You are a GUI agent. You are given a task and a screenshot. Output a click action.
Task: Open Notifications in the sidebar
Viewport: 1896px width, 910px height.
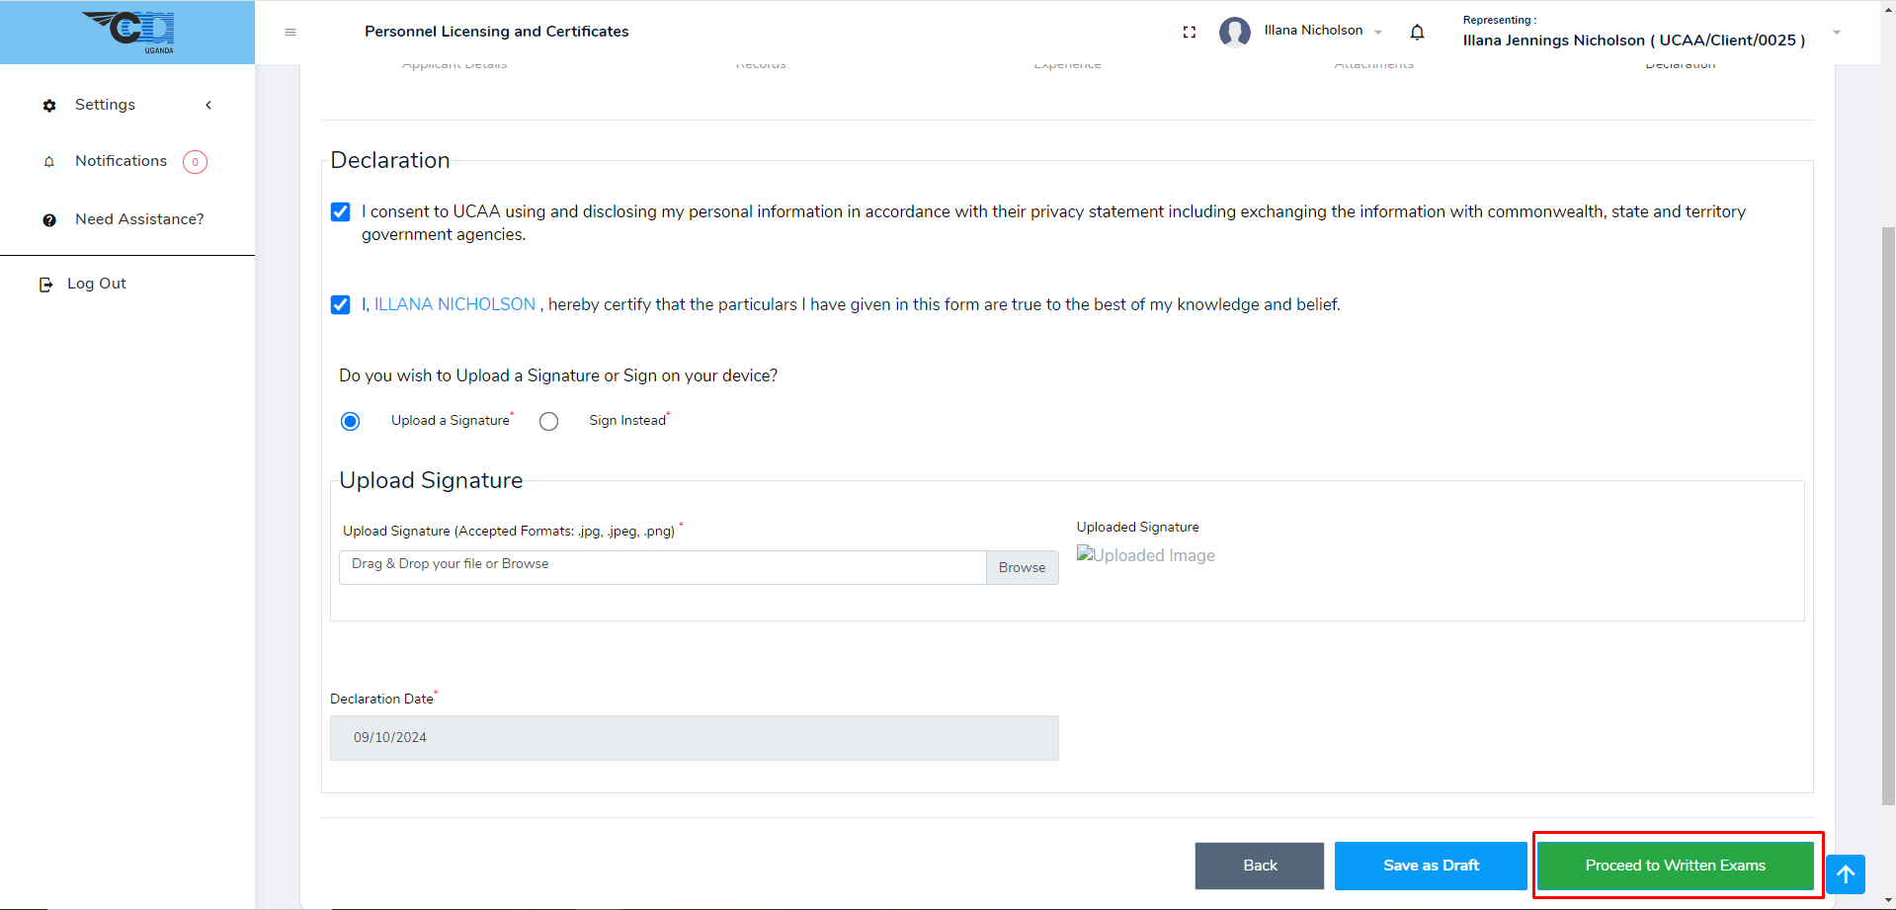point(121,161)
